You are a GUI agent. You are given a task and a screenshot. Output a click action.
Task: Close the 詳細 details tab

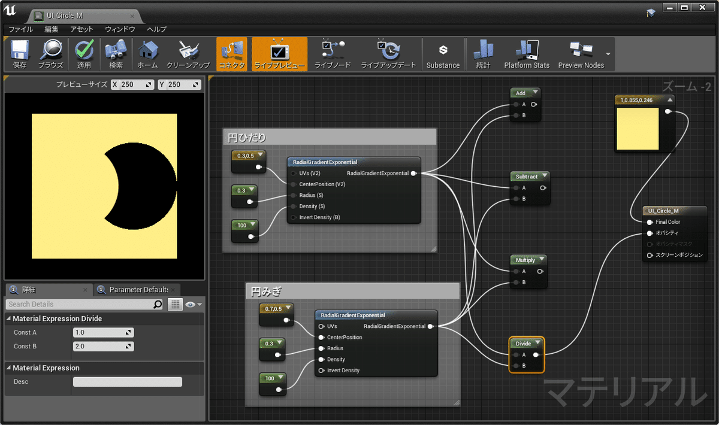(85, 290)
